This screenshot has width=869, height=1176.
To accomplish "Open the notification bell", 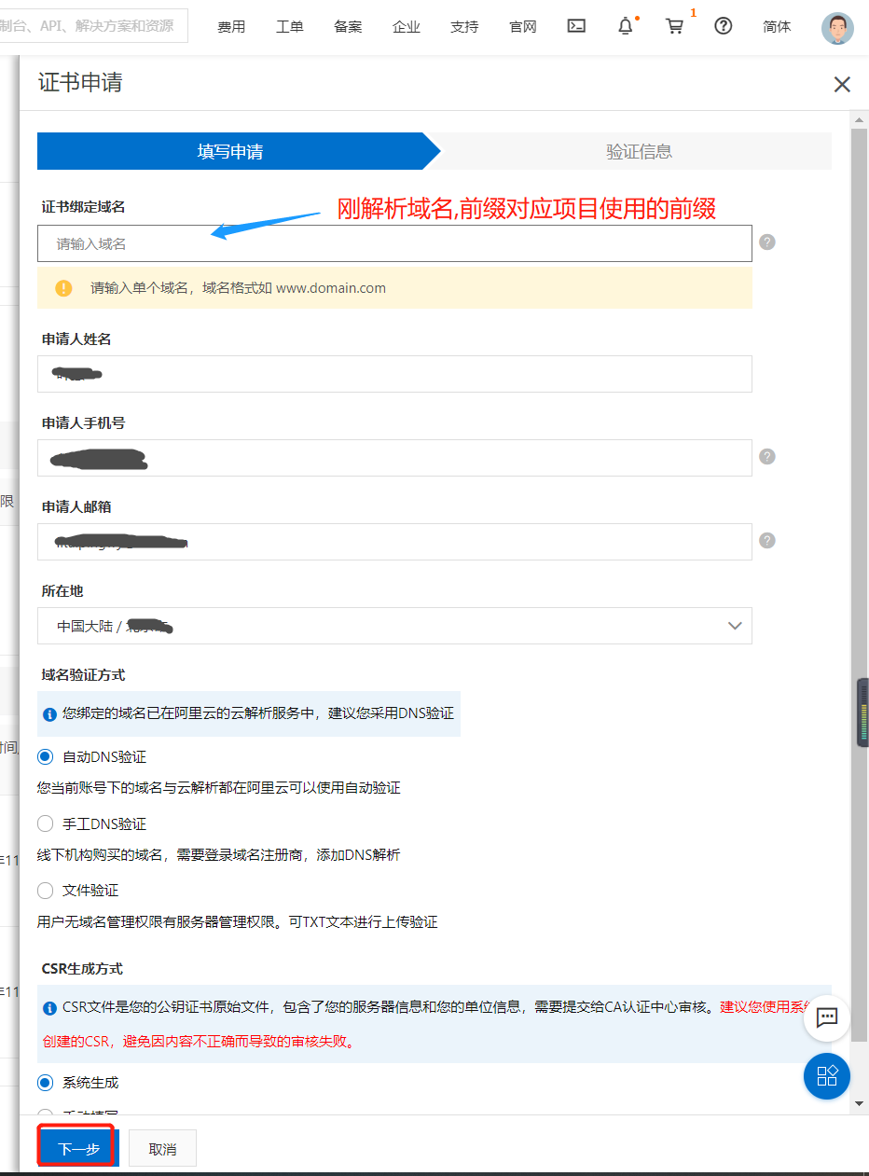I will click(x=626, y=26).
